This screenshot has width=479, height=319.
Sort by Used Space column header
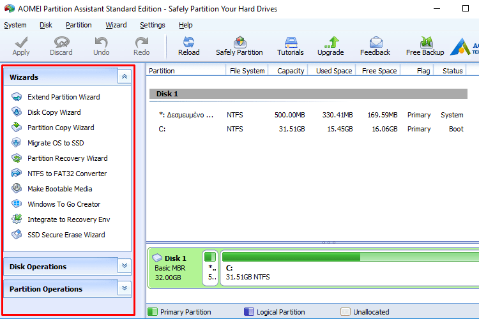331,71
